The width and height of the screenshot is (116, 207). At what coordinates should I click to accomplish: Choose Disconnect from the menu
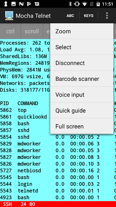[82, 63]
